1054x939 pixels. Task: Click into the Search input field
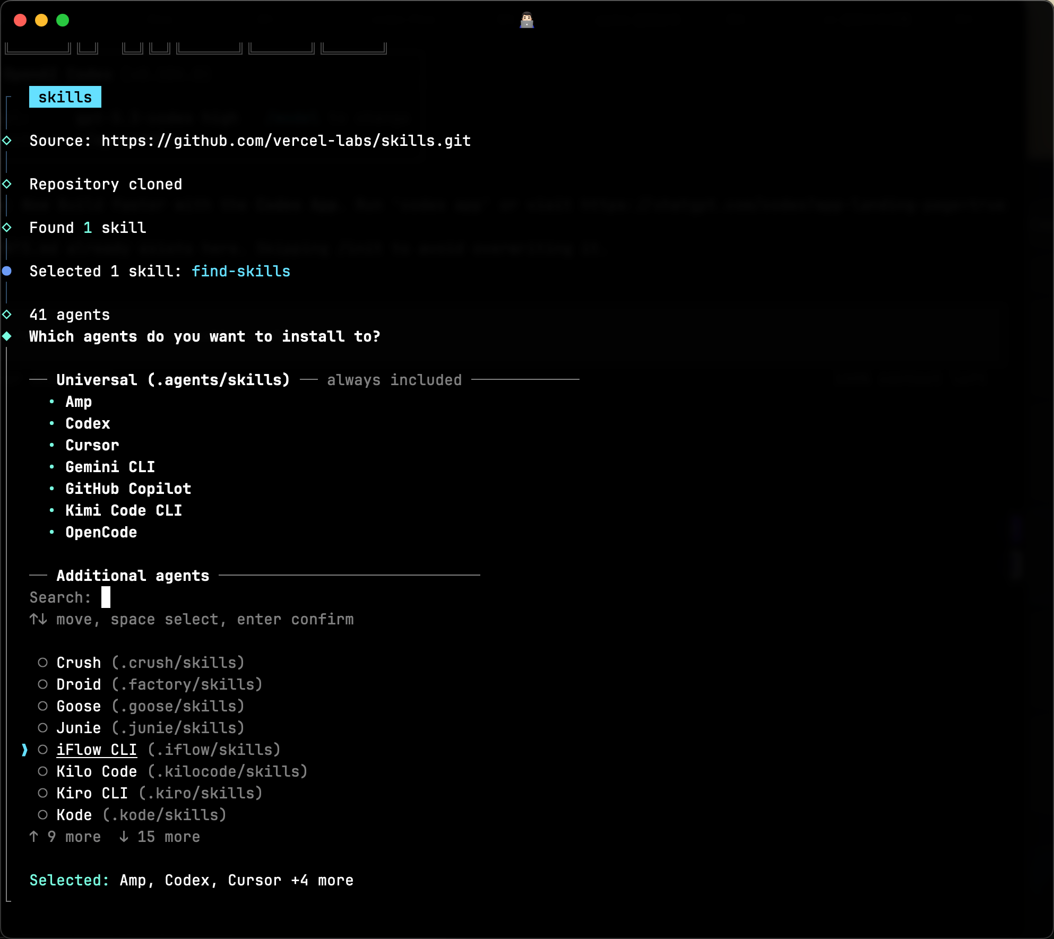coord(106,597)
